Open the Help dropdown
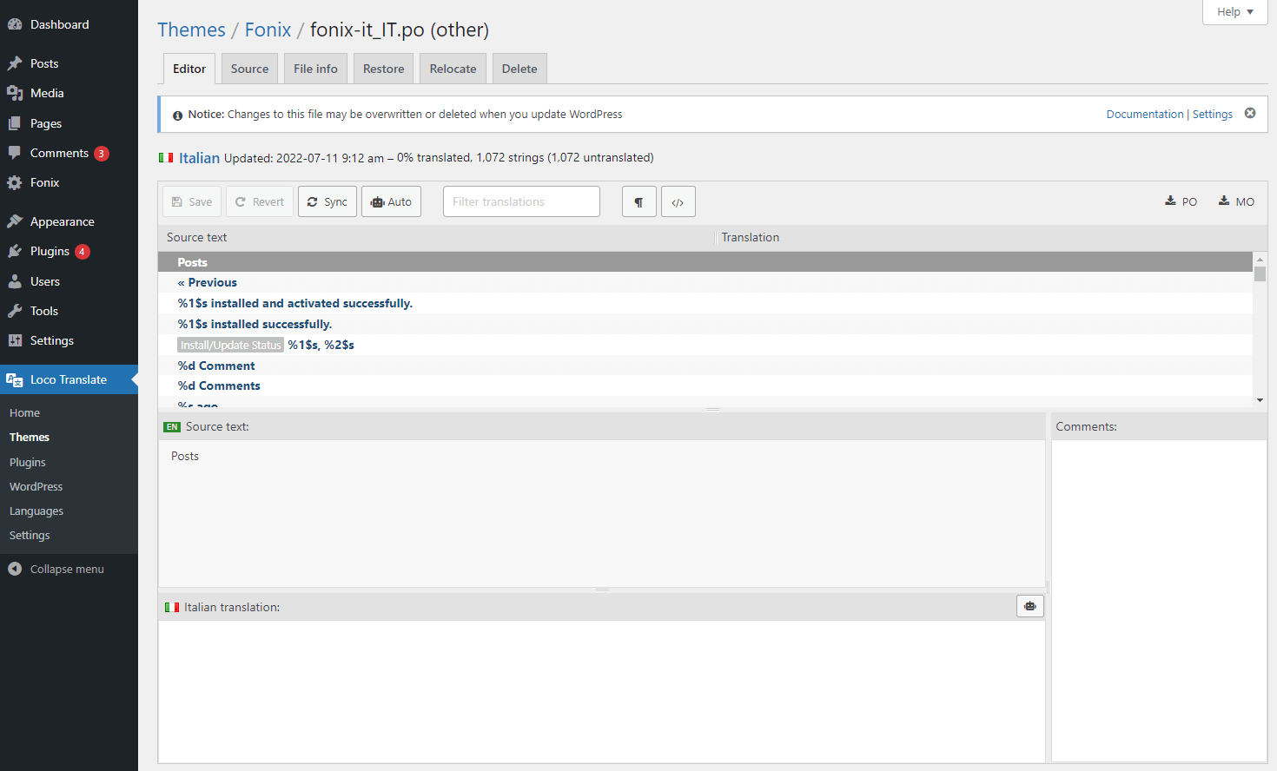This screenshot has height=771, width=1277. click(1234, 12)
